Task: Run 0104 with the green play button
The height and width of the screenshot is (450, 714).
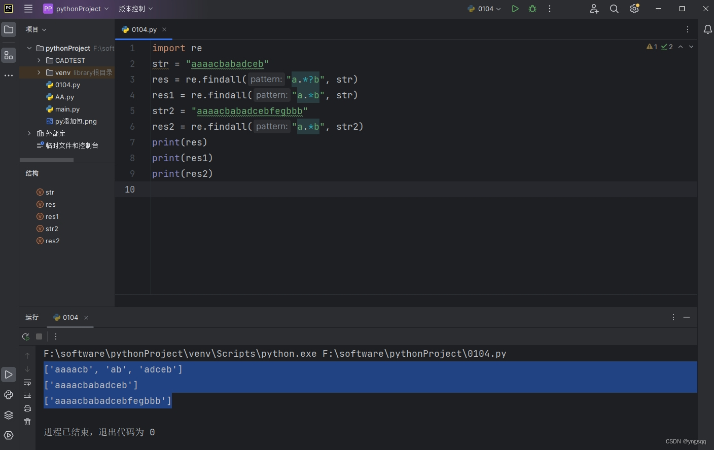Action: [x=515, y=9]
